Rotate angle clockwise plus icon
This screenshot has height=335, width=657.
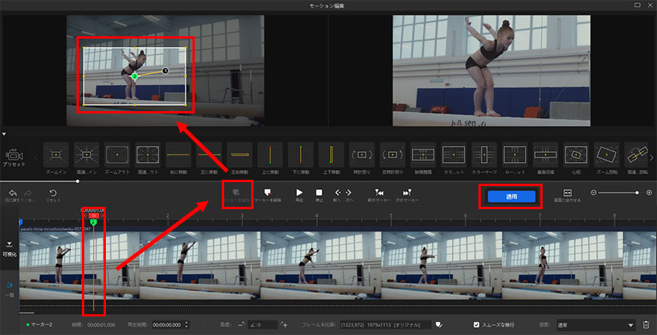[x=284, y=324]
